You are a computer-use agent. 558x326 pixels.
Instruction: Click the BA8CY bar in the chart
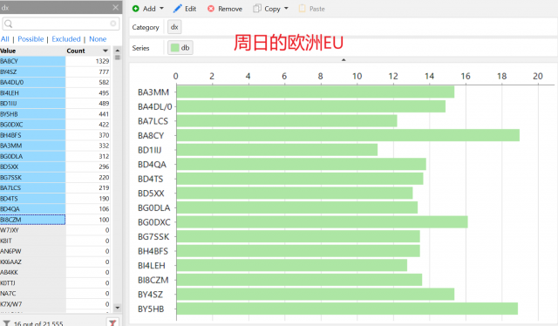(348, 135)
